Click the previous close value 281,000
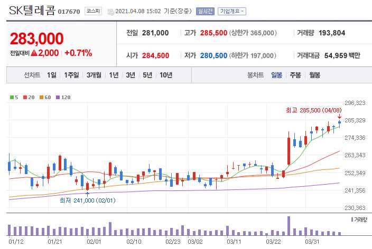 pyautogui.click(x=155, y=33)
